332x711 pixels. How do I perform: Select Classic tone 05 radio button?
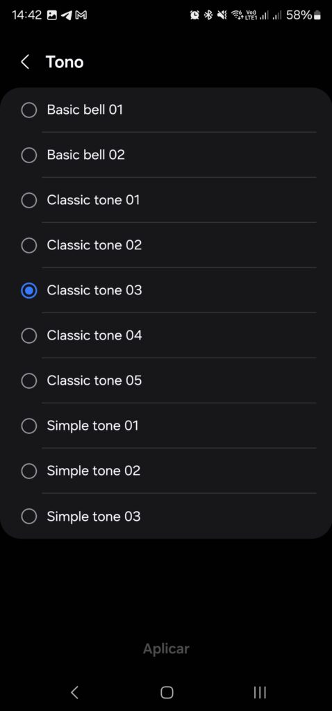coord(29,380)
